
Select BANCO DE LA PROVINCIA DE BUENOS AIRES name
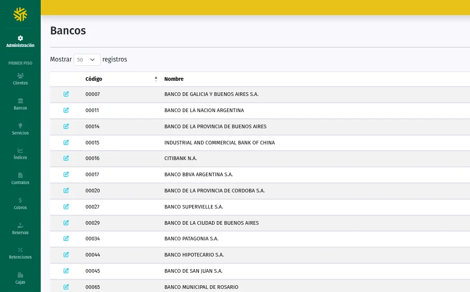tap(215, 127)
